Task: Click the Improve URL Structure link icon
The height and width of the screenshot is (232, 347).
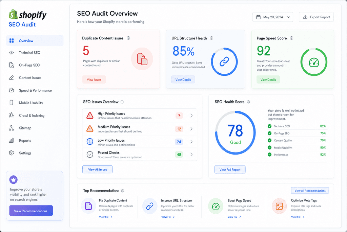Action: (150, 206)
